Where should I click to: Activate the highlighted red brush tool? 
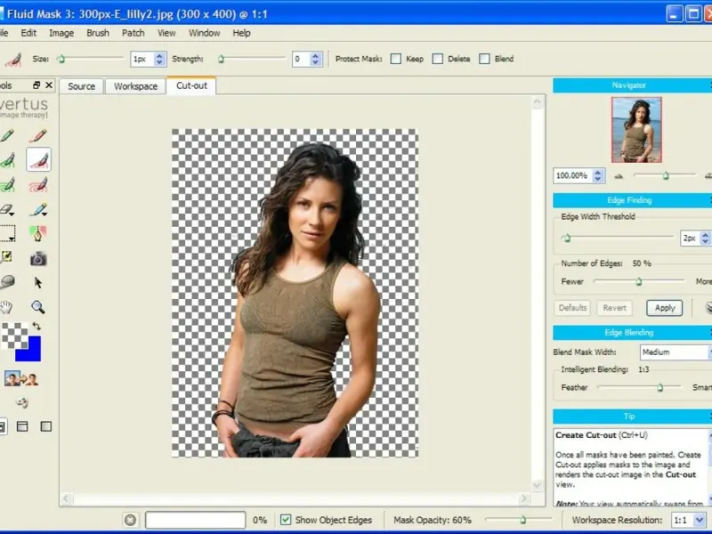pos(38,160)
